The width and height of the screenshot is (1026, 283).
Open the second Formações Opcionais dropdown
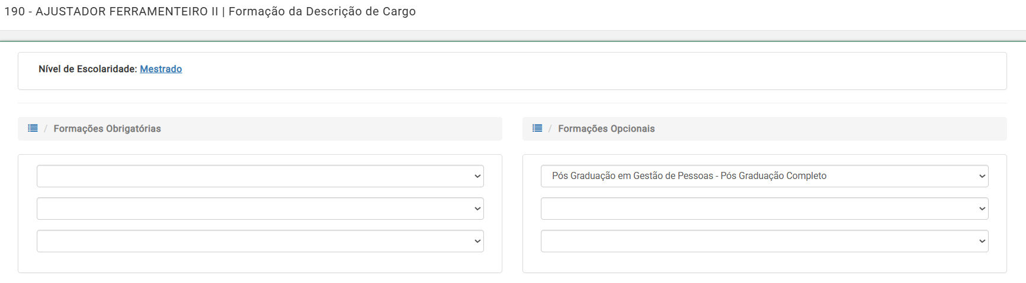(764, 209)
